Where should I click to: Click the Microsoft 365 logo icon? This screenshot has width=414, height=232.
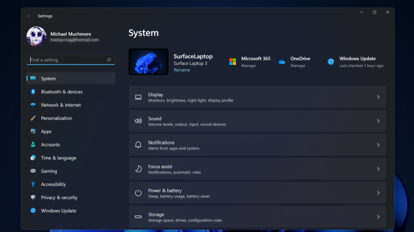[232, 62]
